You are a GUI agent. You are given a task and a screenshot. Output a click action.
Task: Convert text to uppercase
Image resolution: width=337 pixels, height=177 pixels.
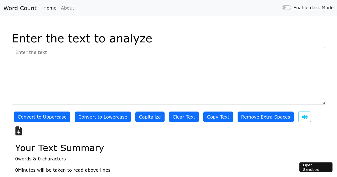(x=42, y=117)
